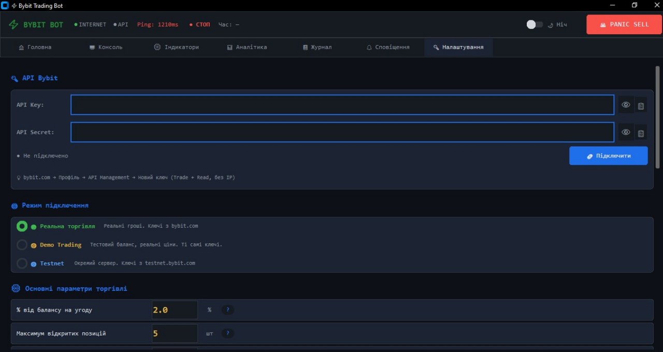Select the Налаштування tab
Screen dimensions: 663x352
click(458, 47)
